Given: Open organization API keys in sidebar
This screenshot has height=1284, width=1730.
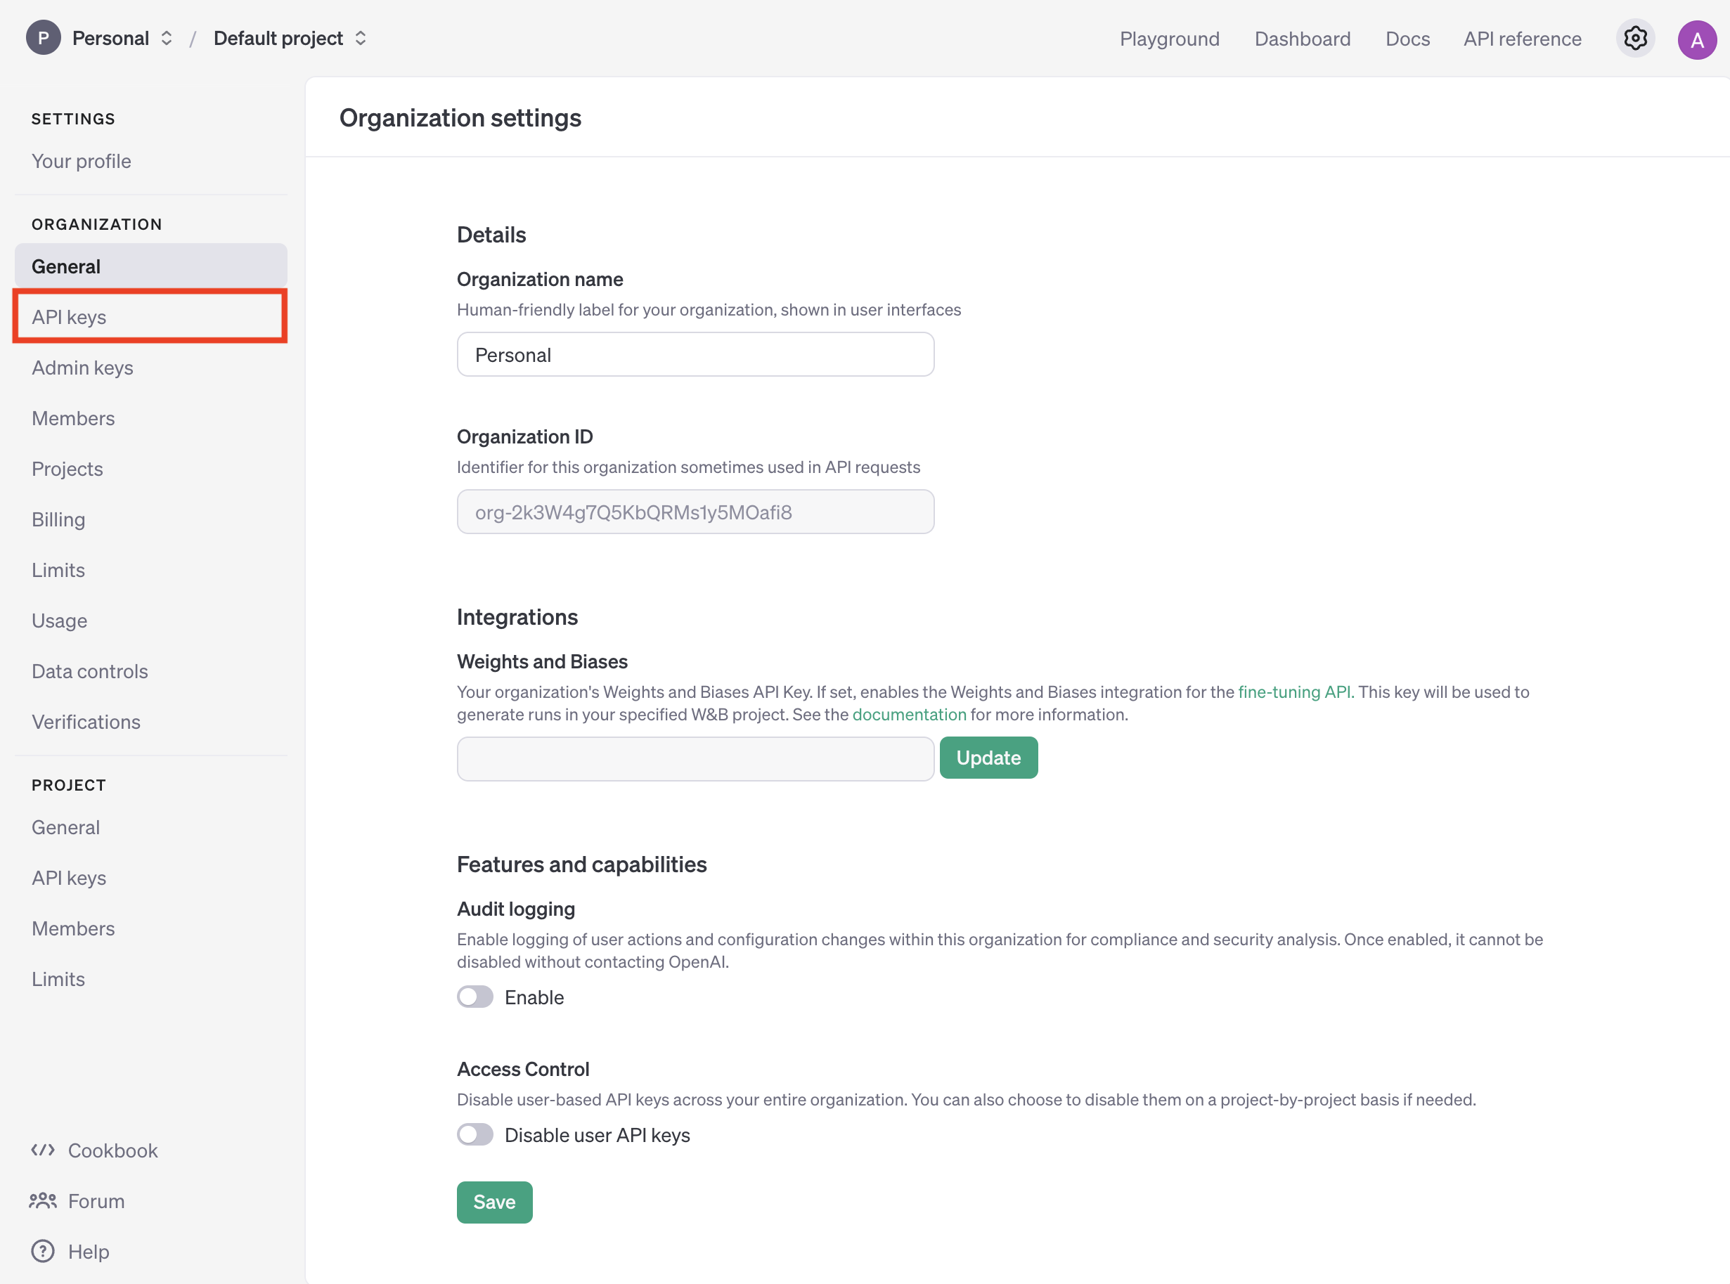Looking at the screenshot, I should (x=69, y=316).
